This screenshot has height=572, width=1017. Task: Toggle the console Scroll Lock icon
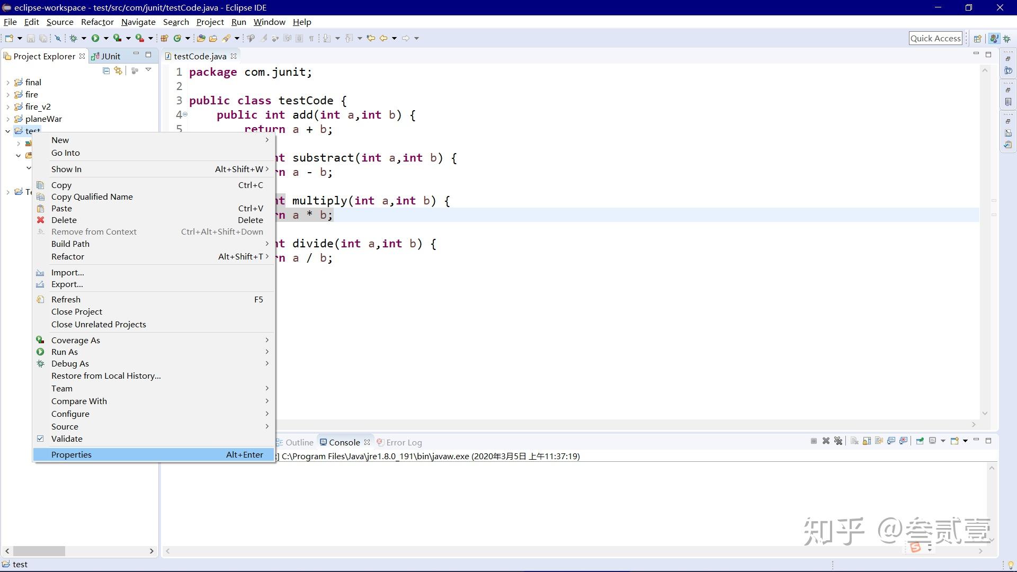pyautogui.click(x=867, y=441)
